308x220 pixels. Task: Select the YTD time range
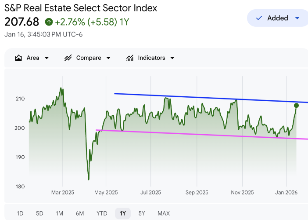click(x=102, y=213)
